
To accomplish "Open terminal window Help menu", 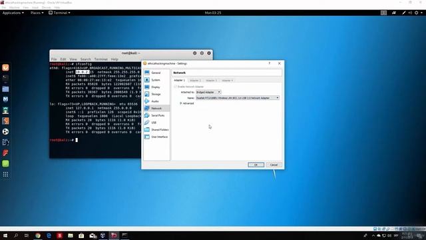I will tap(114, 59).
